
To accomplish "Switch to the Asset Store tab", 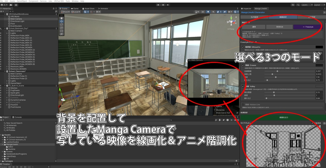I will pos(89,9).
